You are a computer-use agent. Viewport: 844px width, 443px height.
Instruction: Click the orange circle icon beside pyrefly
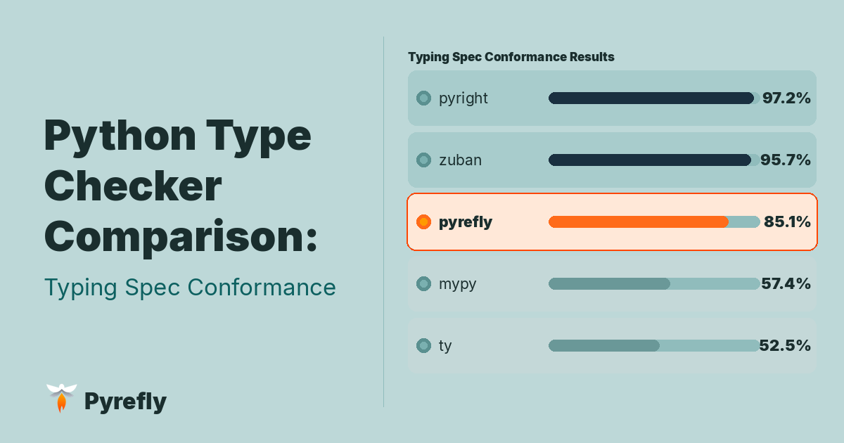tap(423, 222)
